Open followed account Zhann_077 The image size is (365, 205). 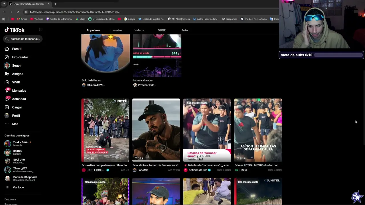[19, 170]
